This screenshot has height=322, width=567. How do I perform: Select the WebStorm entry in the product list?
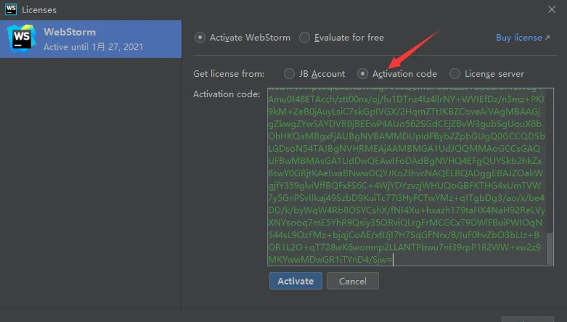[91, 39]
